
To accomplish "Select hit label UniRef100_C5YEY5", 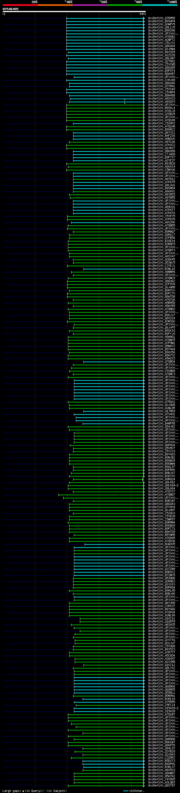I will [x=161, y=216].
